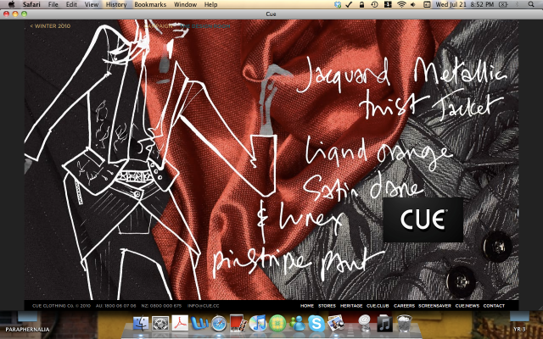Image resolution: width=543 pixels, height=339 pixels.
Task: Open the Edit menu
Action: tap(71, 4)
